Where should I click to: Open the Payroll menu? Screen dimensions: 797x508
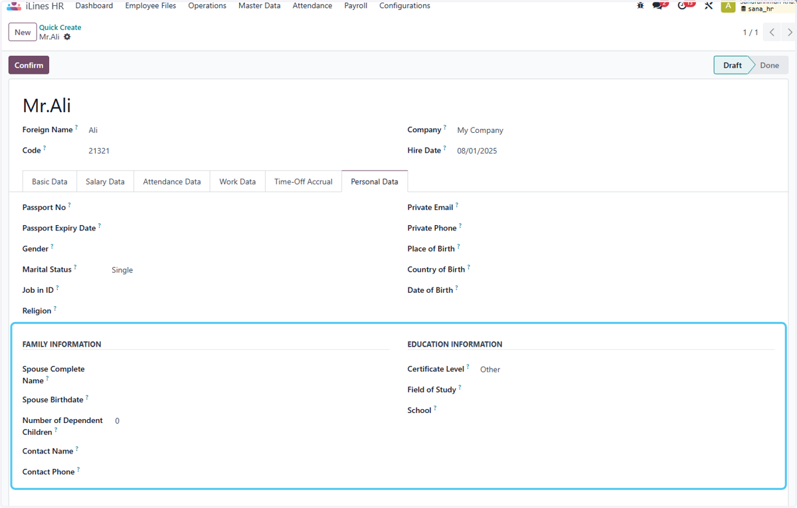coord(356,6)
